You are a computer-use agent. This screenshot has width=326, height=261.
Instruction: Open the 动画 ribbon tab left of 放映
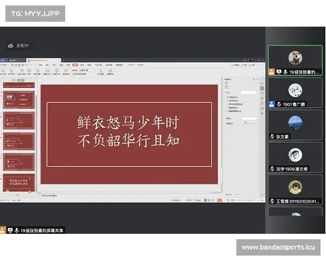coord(68,65)
